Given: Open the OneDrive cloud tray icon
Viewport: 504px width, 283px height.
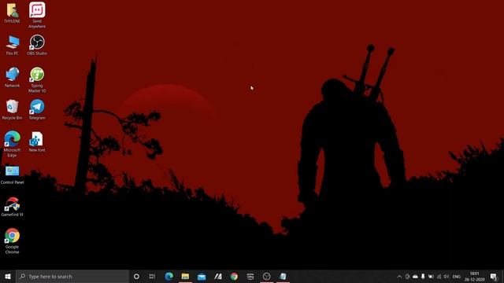Looking at the screenshot, I should point(415,277).
